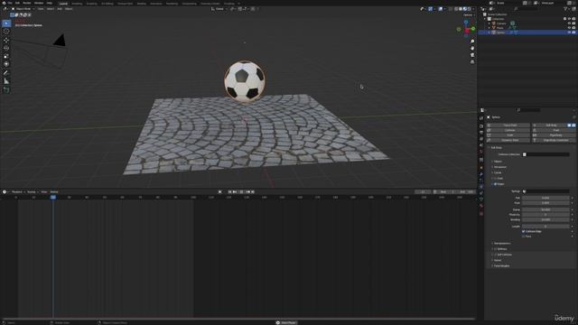Viewport: 578px width, 325px height.
Task: Toggle Face collision checkbox
Action: tap(523, 237)
